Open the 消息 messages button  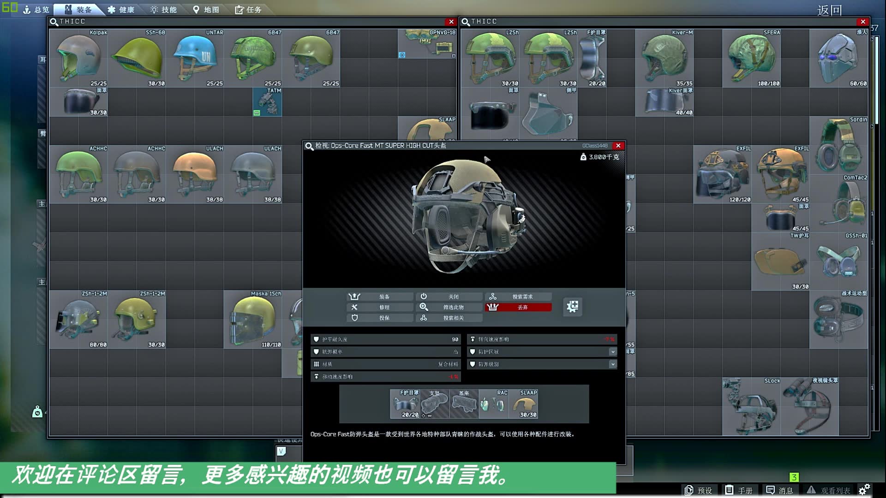pos(779,490)
